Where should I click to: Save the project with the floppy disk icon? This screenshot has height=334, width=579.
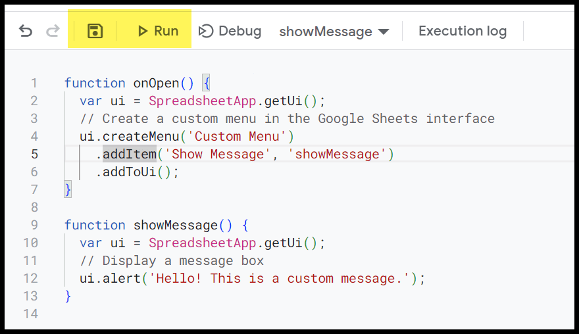tap(95, 31)
